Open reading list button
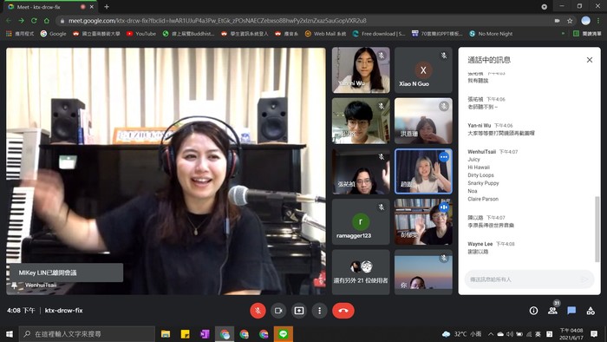Image resolution: width=607 pixels, height=342 pixels. pyautogui.click(x=587, y=34)
